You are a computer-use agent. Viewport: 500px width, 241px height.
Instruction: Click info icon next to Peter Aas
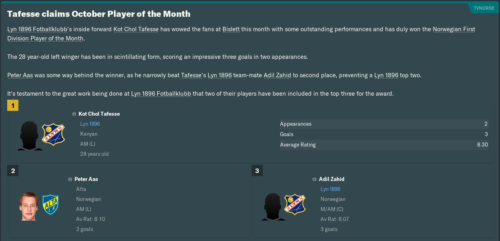(x=70, y=179)
